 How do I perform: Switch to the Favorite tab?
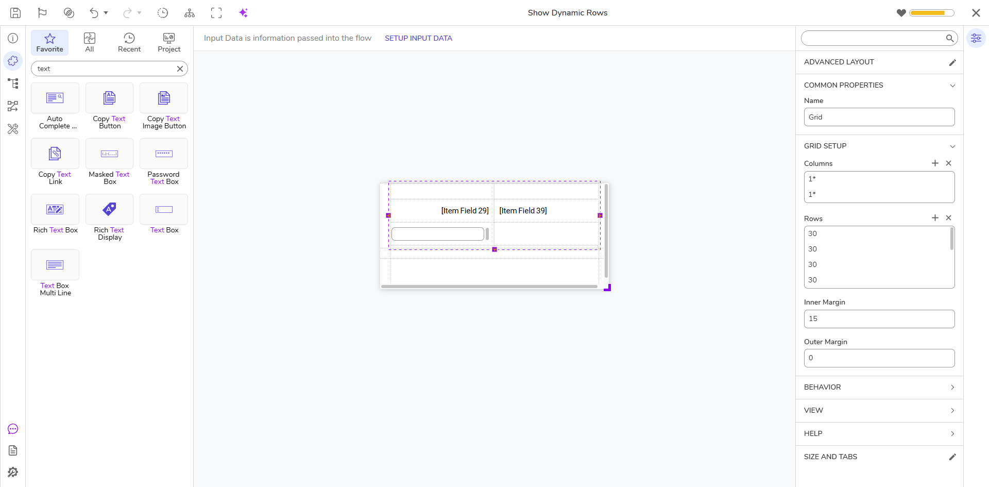(x=49, y=43)
